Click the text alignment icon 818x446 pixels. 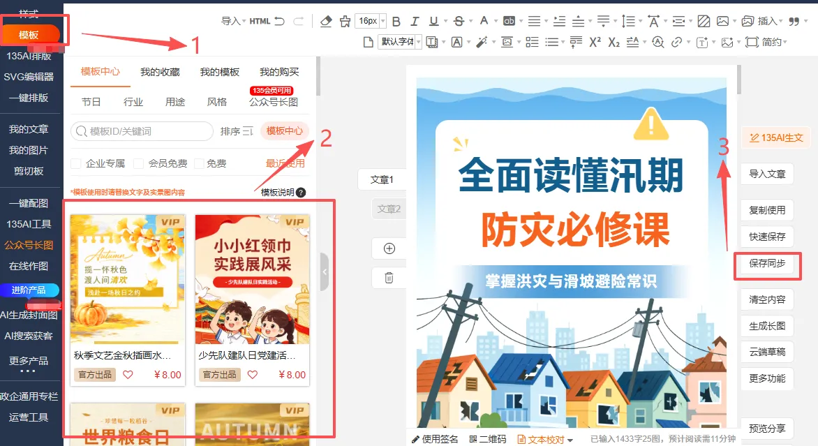534,21
